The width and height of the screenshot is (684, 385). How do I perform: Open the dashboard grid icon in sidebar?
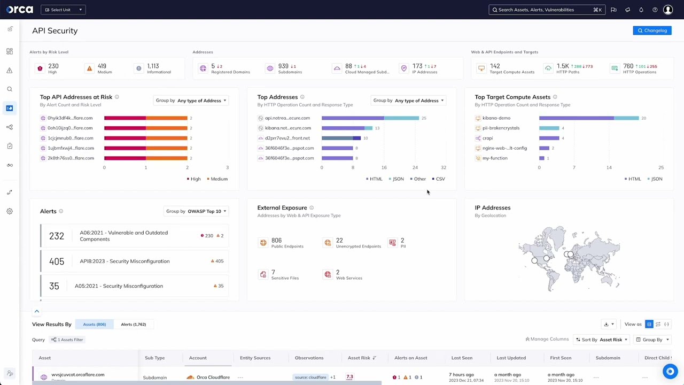pyautogui.click(x=10, y=51)
